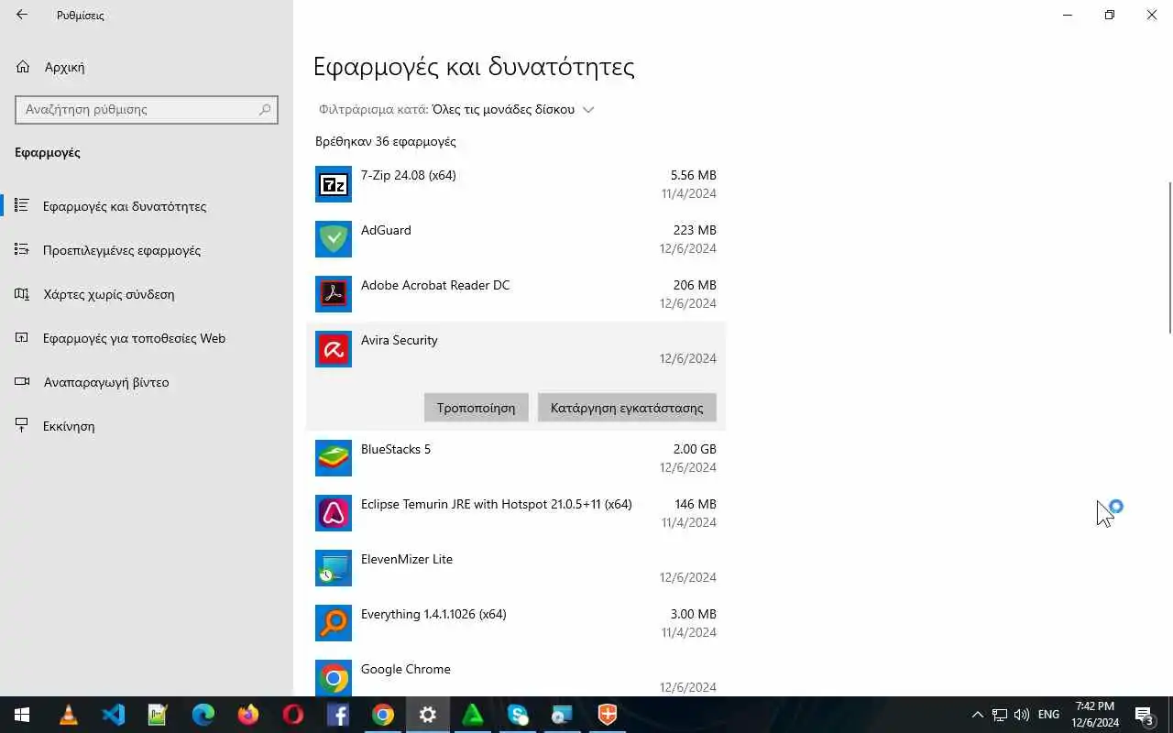Click the volume speaker tray icon
1173x733 pixels.
1022,715
